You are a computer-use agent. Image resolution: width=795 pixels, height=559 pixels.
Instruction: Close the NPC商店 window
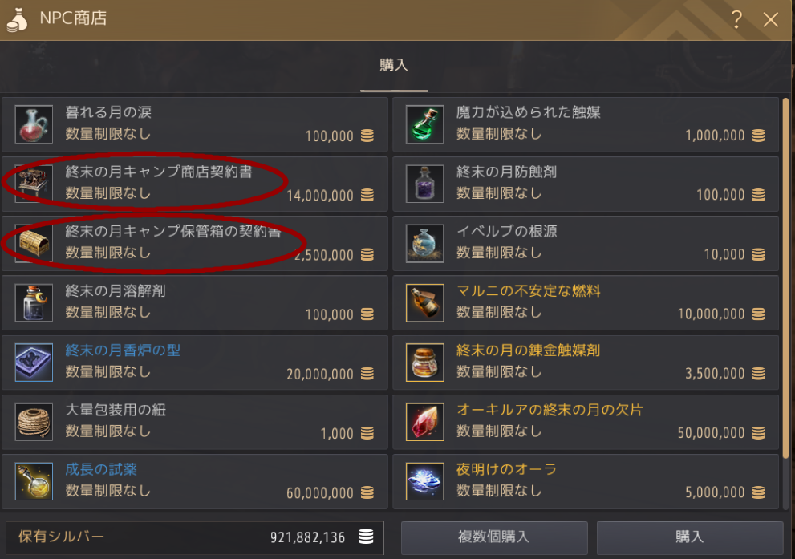coord(771,20)
